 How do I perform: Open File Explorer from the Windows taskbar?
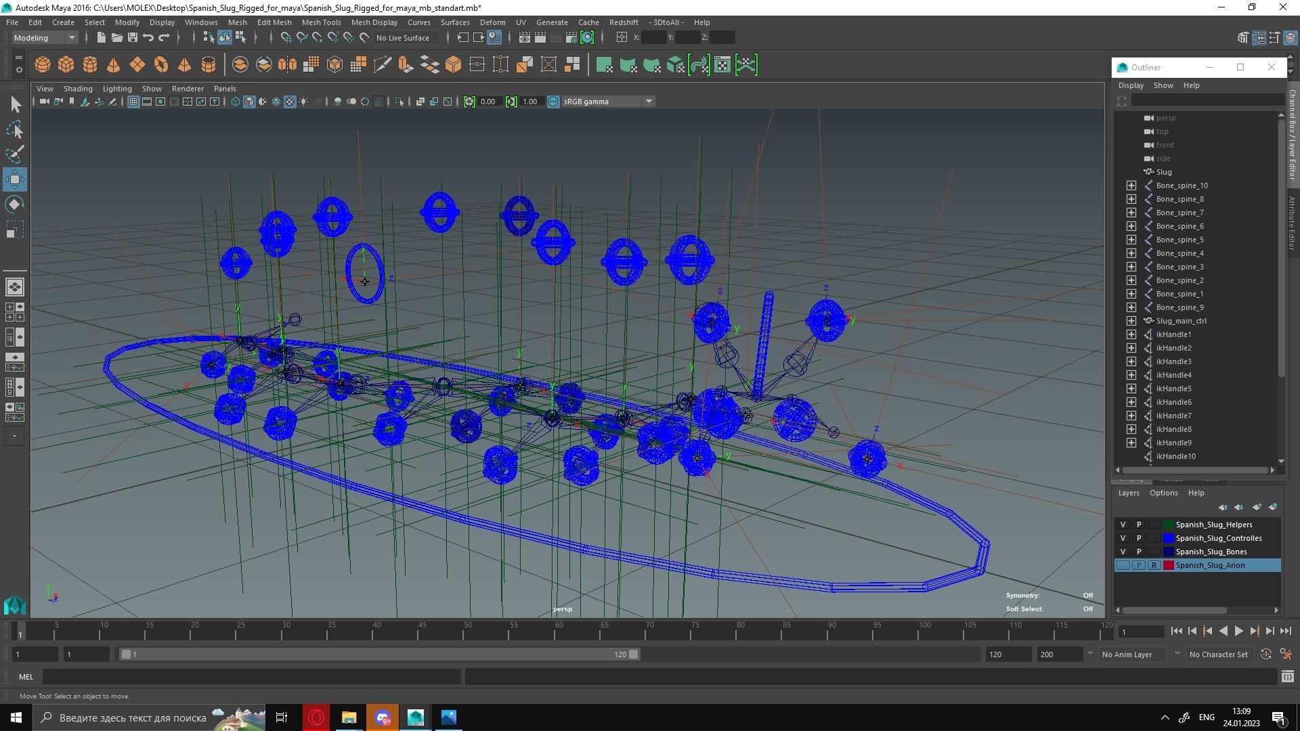[x=349, y=717]
